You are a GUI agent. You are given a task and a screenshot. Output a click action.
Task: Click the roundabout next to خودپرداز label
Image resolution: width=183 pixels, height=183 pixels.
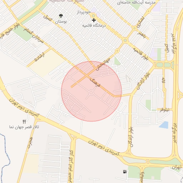(93, 16)
